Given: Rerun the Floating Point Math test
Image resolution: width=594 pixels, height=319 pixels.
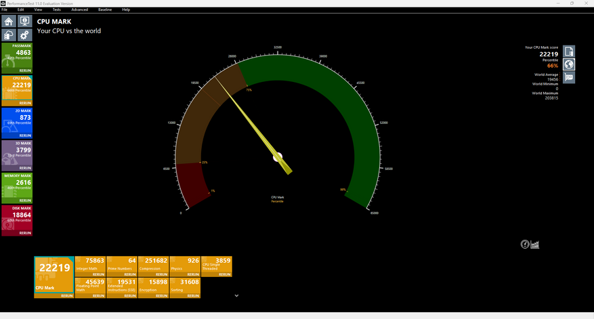Looking at the screenshot, I should tap(98, 296).
